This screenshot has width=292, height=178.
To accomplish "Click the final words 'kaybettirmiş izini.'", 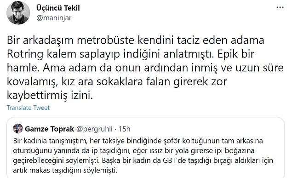I will (x=50, y=95).
